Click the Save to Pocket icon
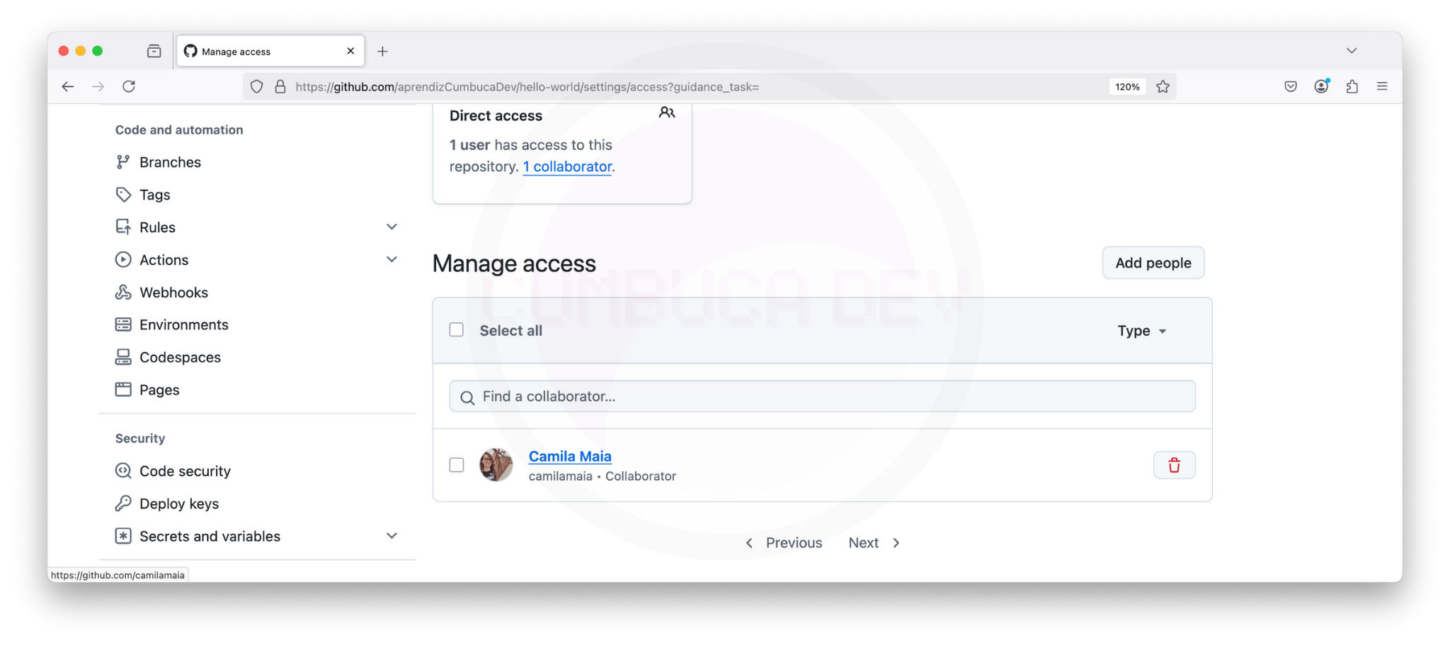Image resolution: width=1450 pixels, height=645 pixels. (x=1291, y=86)
